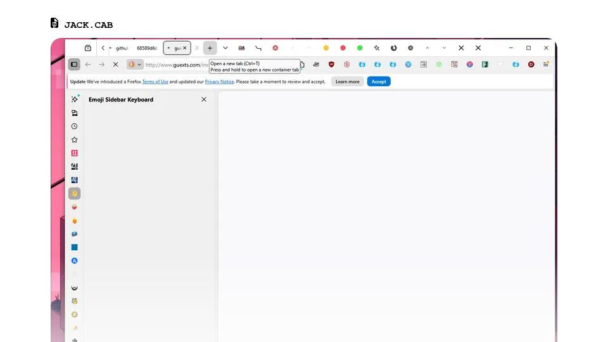Click the pin icon in the title bar

376,48
